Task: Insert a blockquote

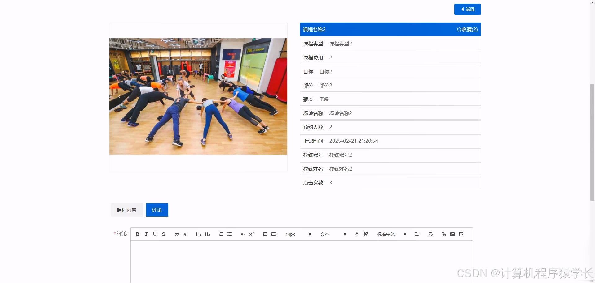Action: [177, 234]
